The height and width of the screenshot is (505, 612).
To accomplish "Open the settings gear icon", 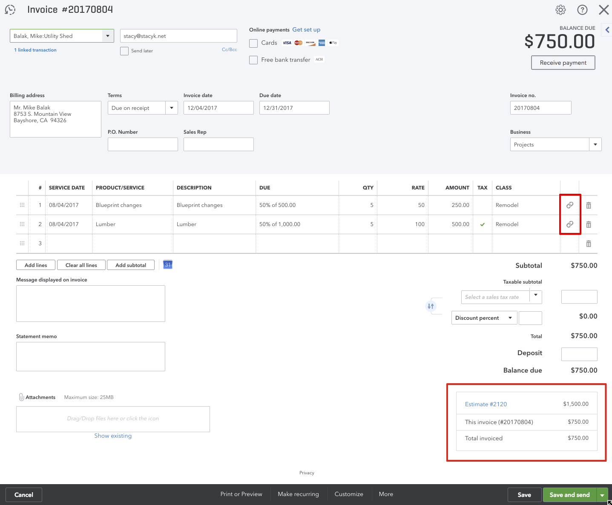I will (560, 10).
